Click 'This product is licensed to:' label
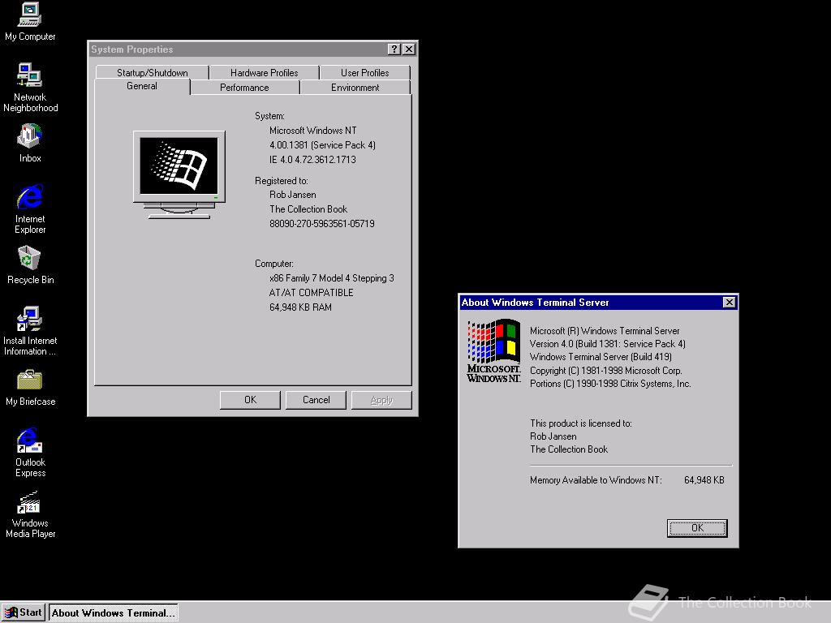 click(x=581, y=423)
